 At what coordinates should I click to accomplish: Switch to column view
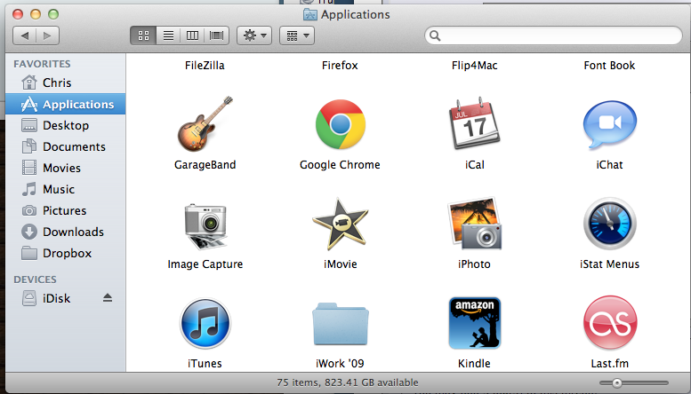tap(192, 35)
